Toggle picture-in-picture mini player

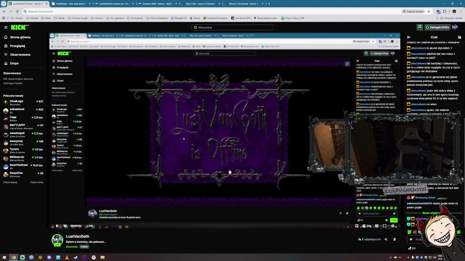coord(357,226)
